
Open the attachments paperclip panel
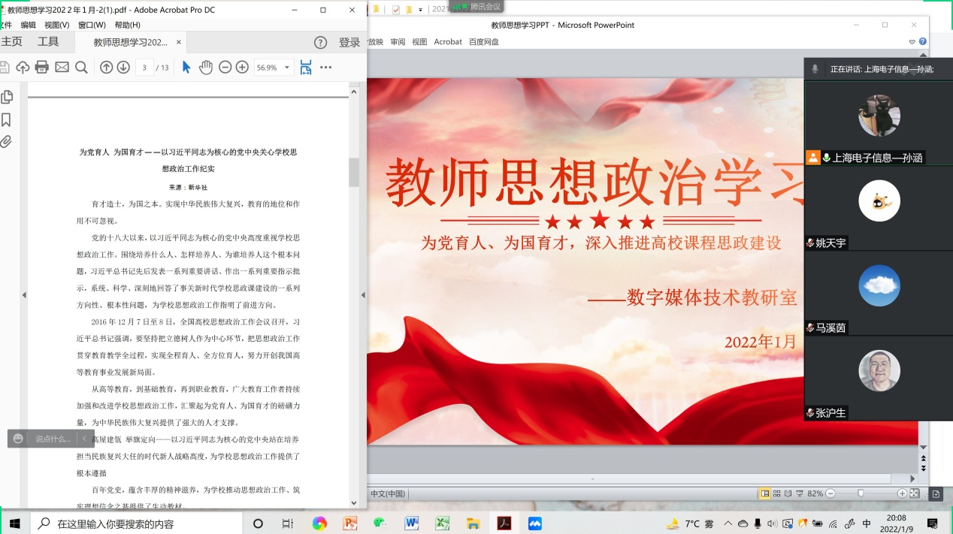pos(7,141)
